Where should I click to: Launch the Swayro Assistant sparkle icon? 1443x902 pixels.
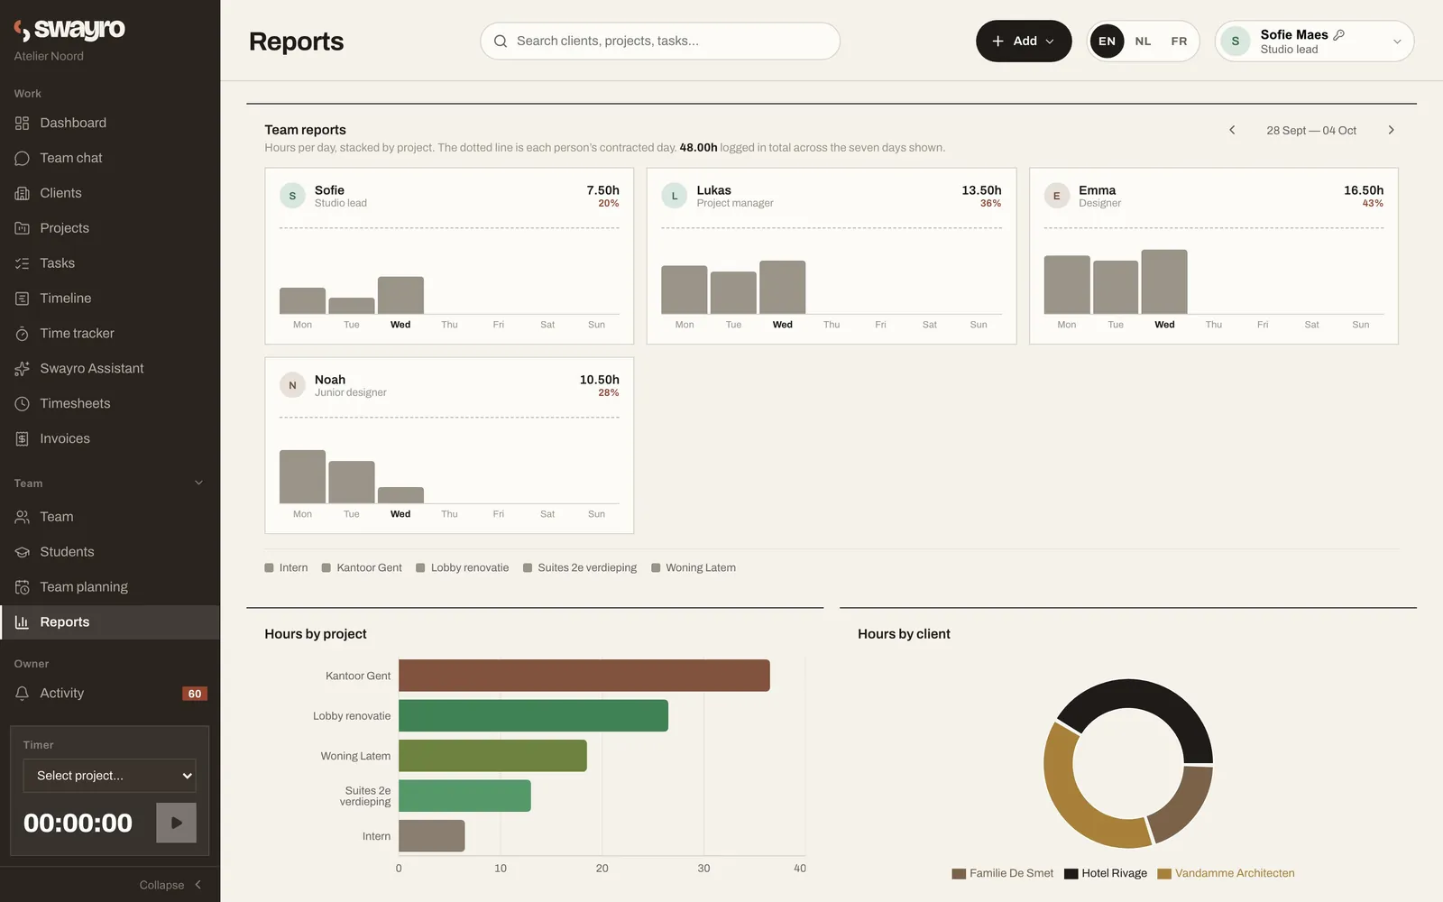(x=22, y=369)
